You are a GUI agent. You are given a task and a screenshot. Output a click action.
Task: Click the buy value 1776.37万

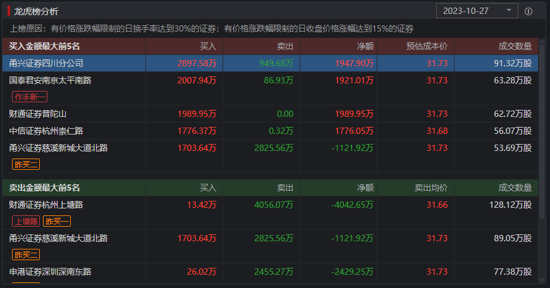click(197, 131)
